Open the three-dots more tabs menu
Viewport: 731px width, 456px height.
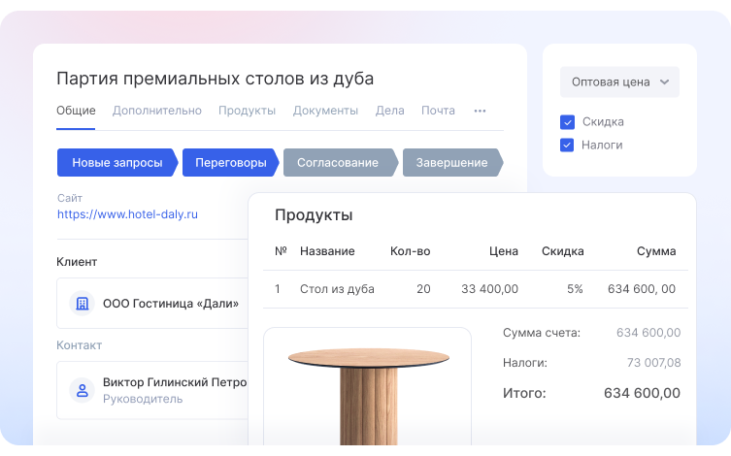[480, 111]
